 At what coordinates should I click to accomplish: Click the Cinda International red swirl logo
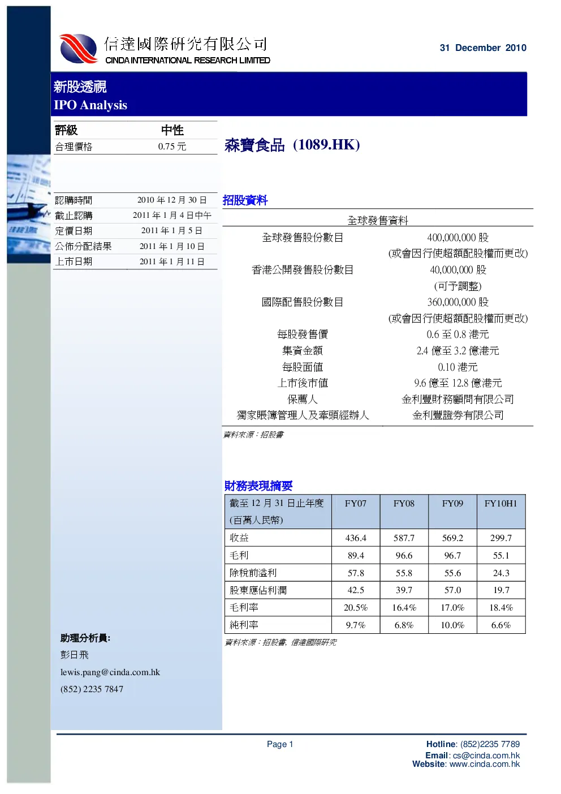point(78,49)
